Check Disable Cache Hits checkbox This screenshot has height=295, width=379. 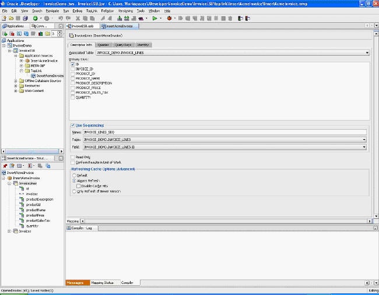pyautogui.click(x=78, y=186)
